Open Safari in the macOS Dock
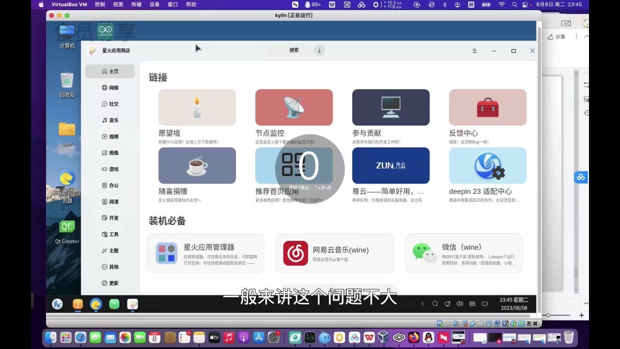Image resolution: width=620 pixels, height=349 pixels. 80,337
